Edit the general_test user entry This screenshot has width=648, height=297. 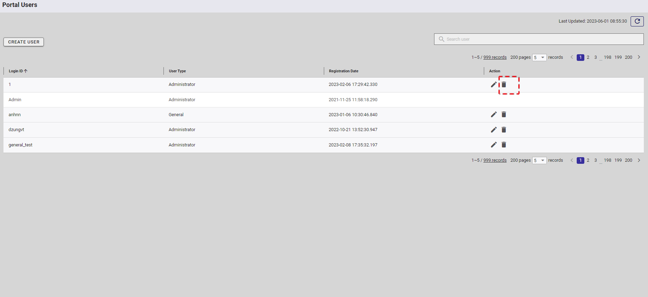pyautogui.click(x=494, y=145)
